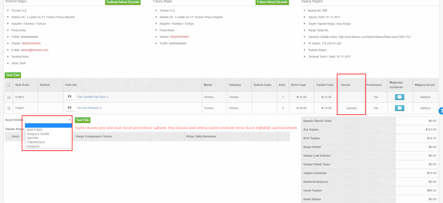Click Bekliyor status in TCM27 row

[425, 108]
